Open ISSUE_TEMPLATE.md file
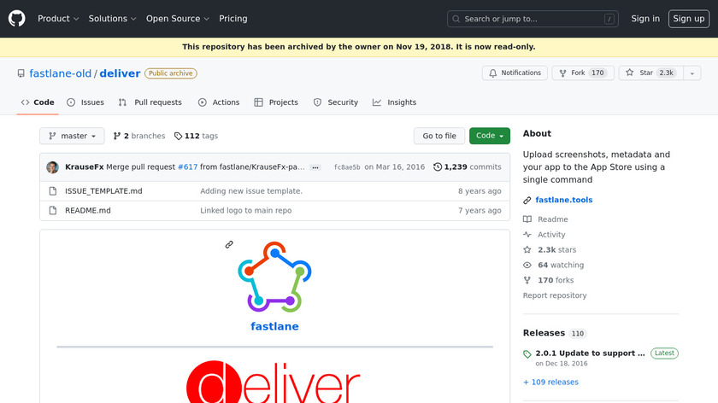 tap(103, 191)
